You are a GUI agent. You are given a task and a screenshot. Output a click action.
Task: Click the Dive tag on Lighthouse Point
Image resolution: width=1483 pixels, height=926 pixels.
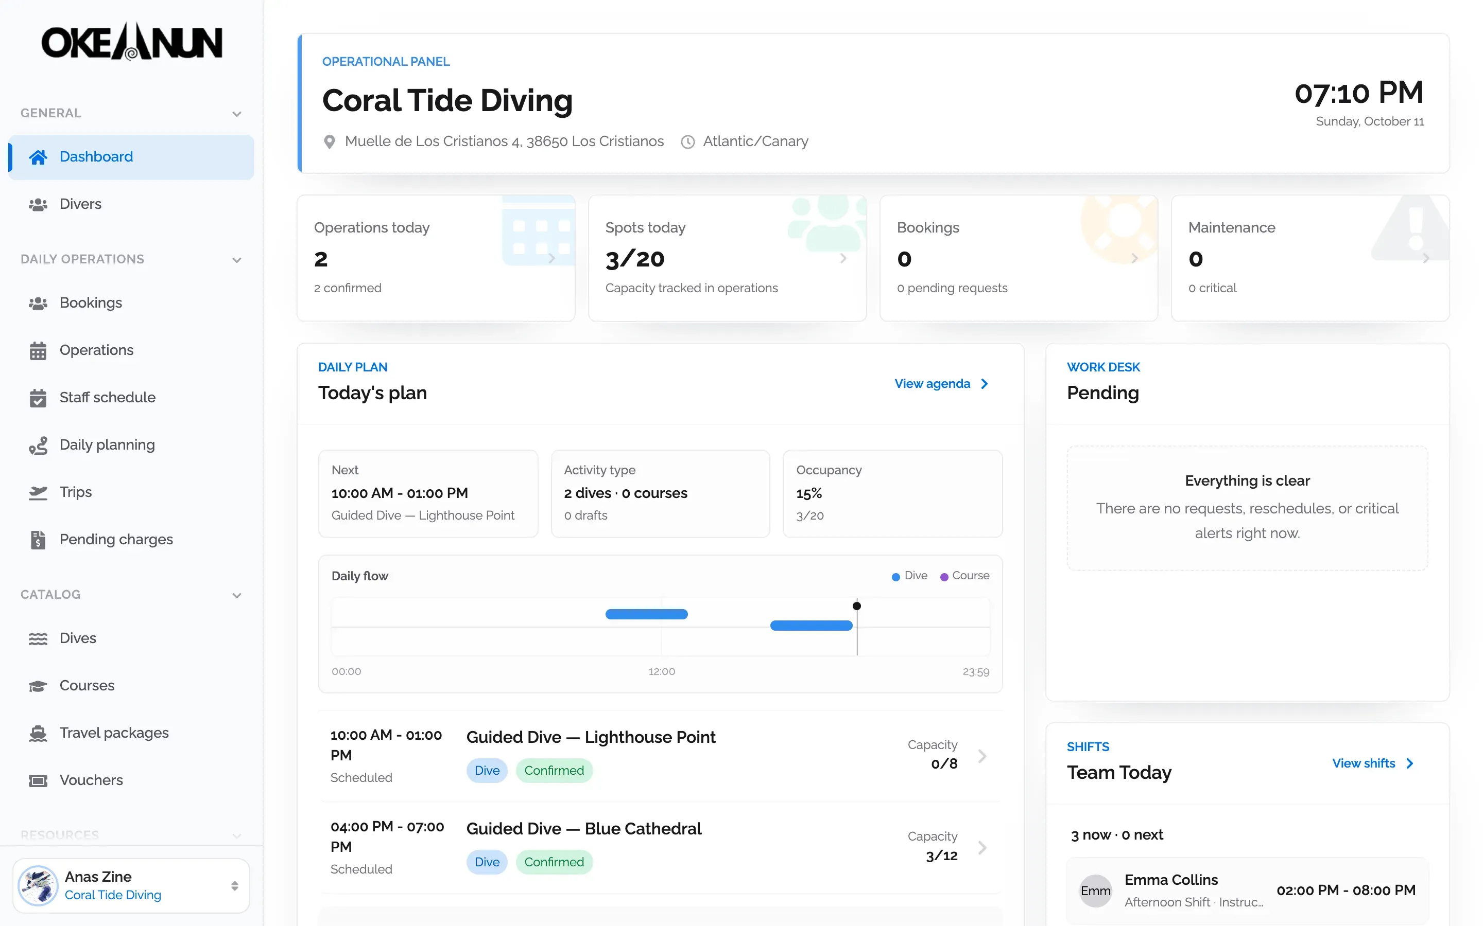tap(487, 771)
